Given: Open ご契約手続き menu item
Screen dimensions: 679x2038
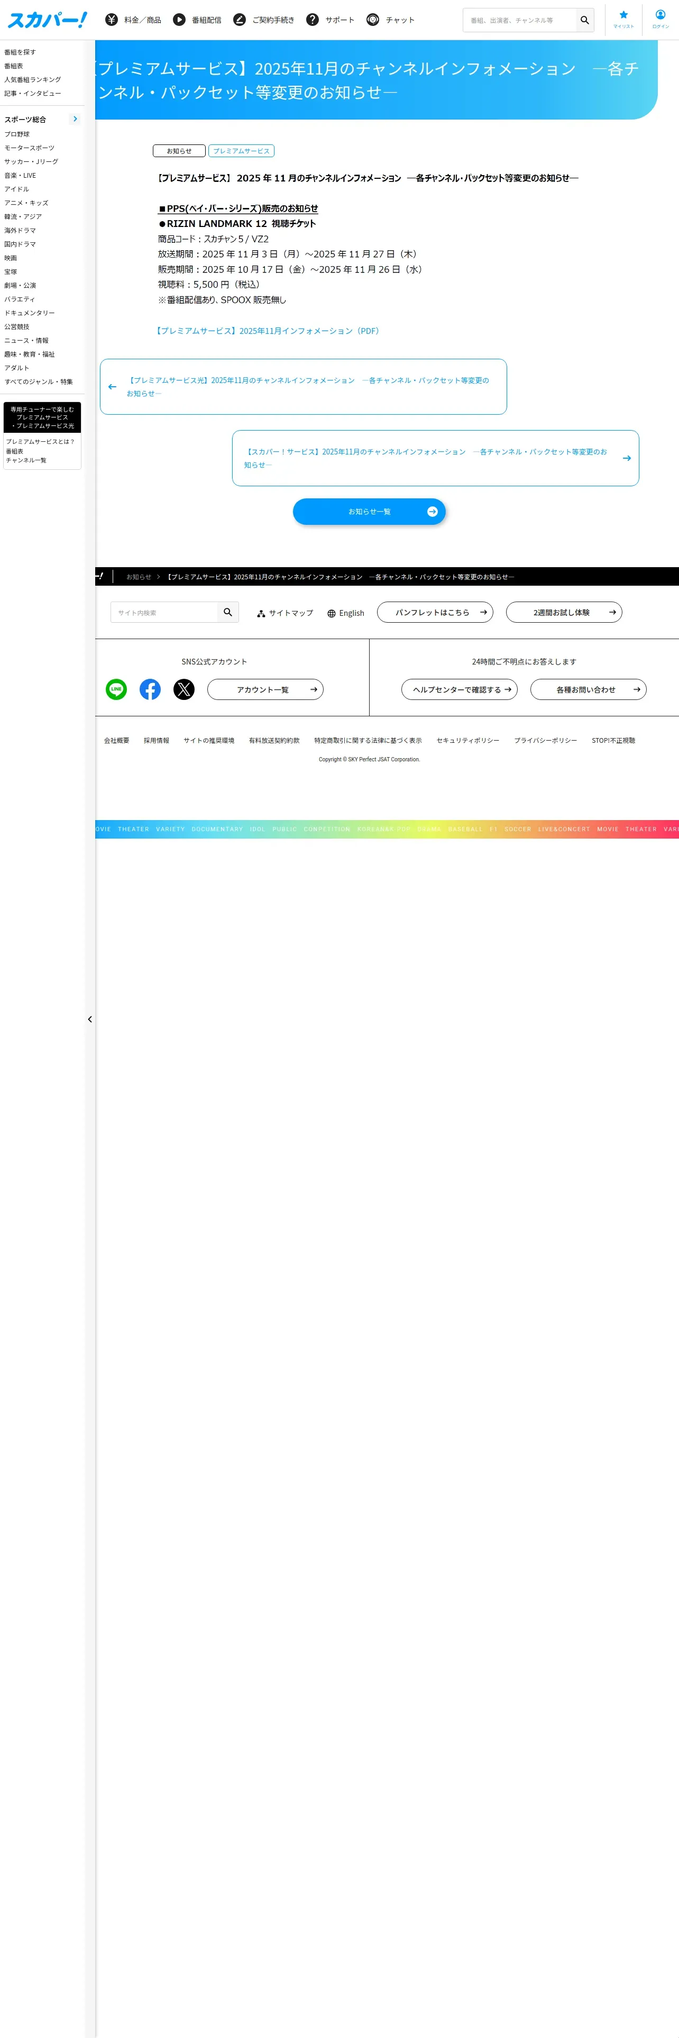Looking at the screenshot, I should click(x=273, y=20).
